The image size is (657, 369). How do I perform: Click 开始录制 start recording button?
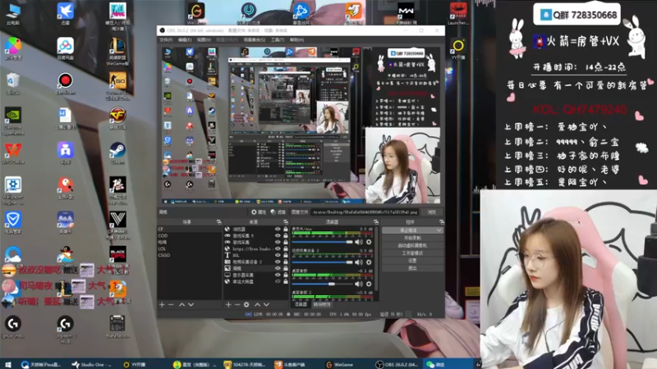412,238
